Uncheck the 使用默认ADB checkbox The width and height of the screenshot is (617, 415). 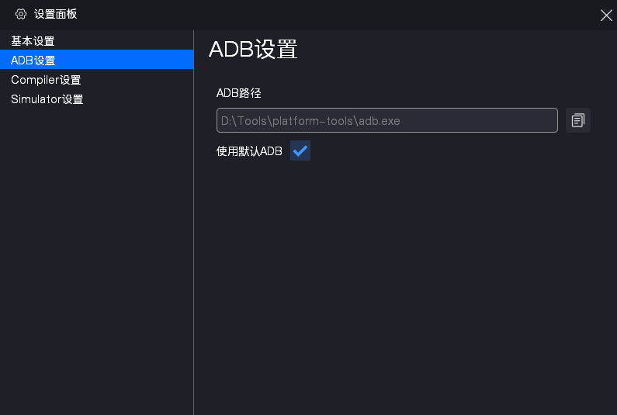pyautogui.click(x=300, y=150)
